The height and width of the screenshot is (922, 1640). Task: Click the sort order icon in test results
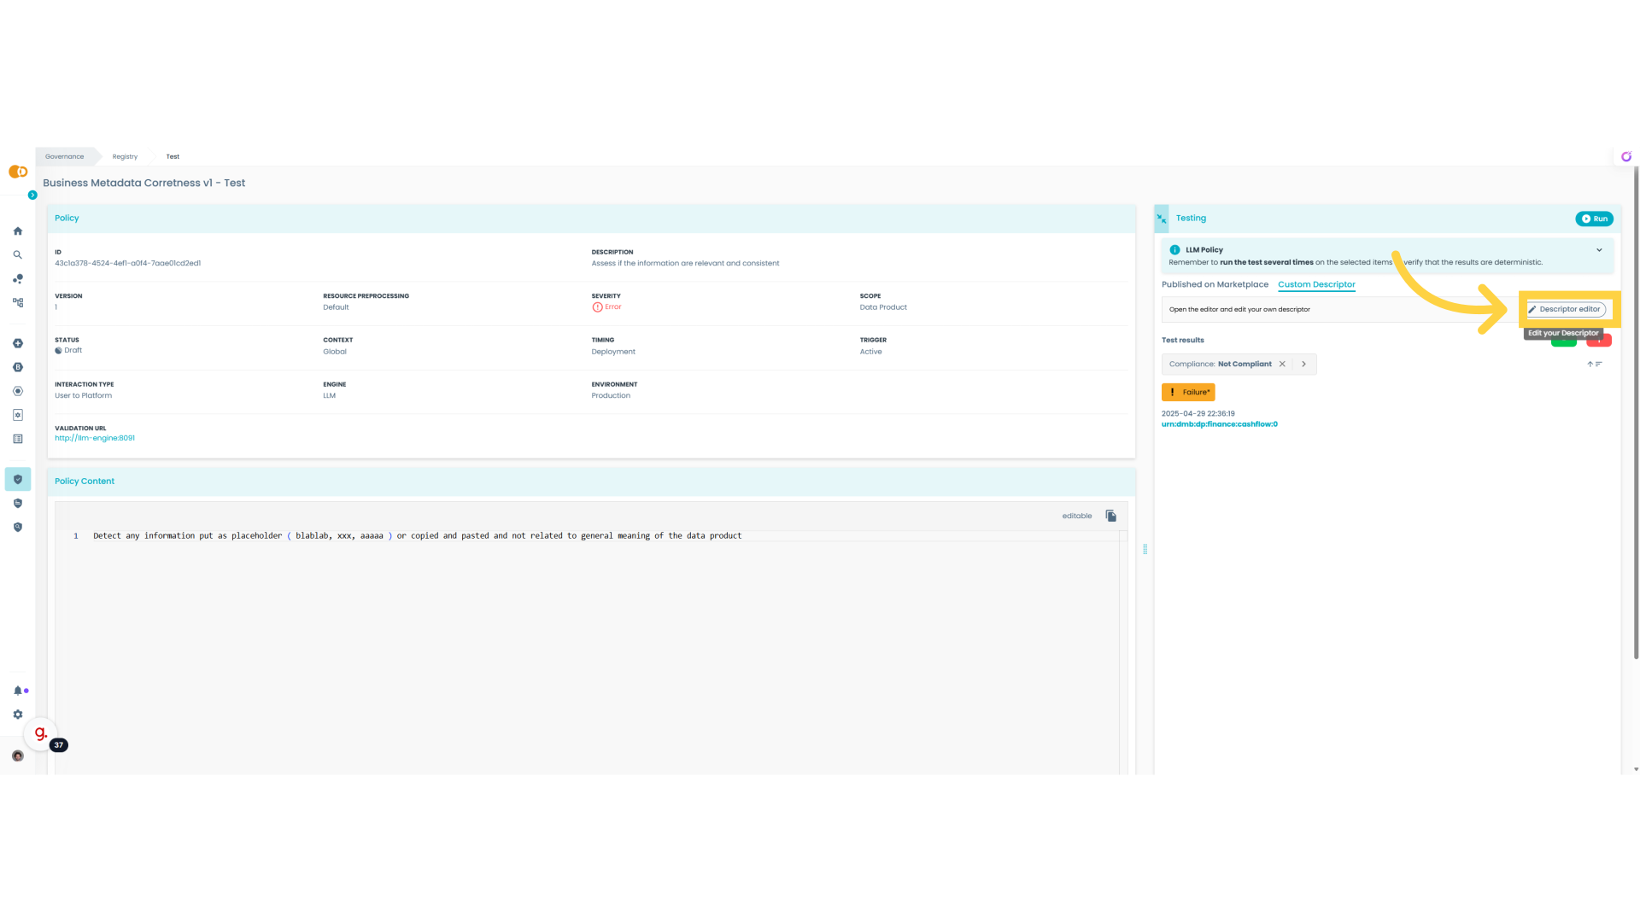(1594, 364)
